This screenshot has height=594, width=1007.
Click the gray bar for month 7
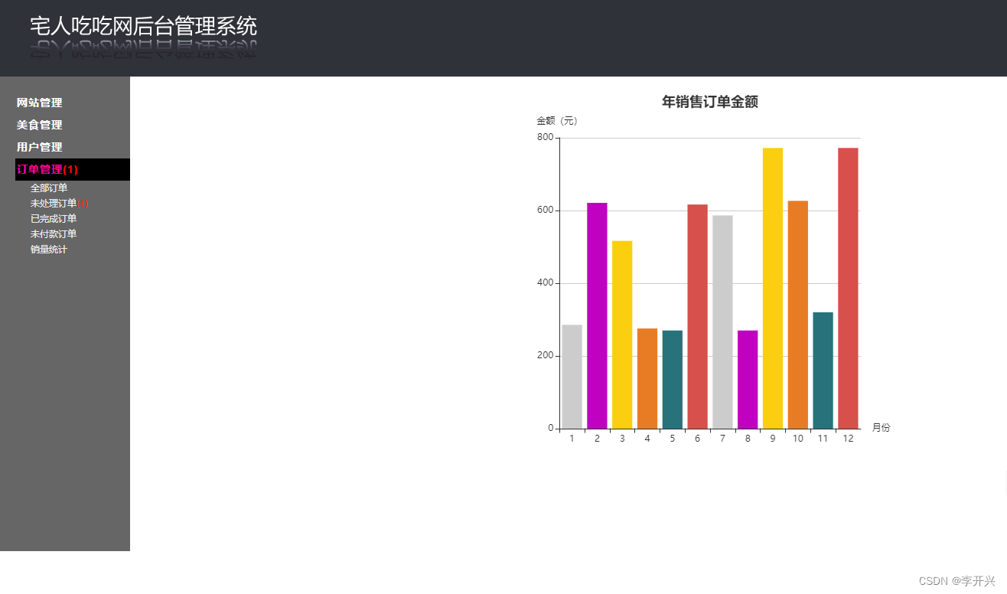pyautogui.click(x=722, y=322)
